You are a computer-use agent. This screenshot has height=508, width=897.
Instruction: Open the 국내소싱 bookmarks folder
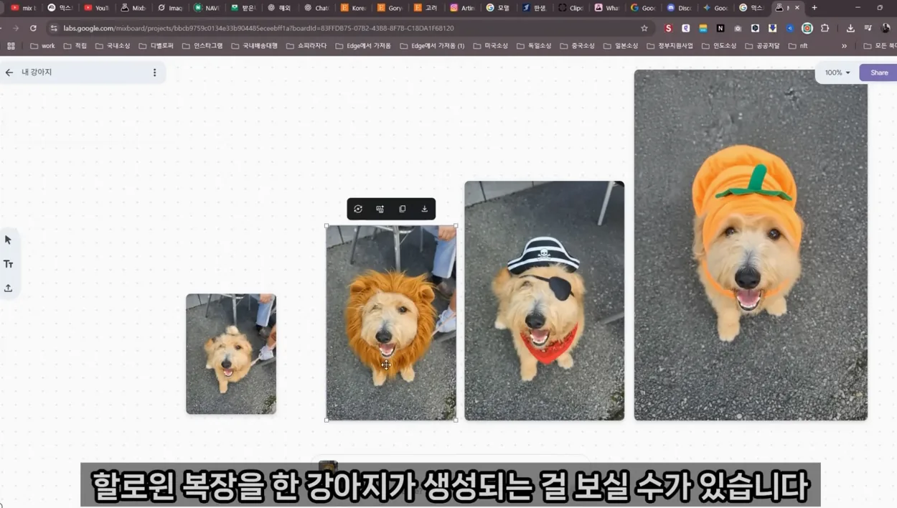[113, 46]
